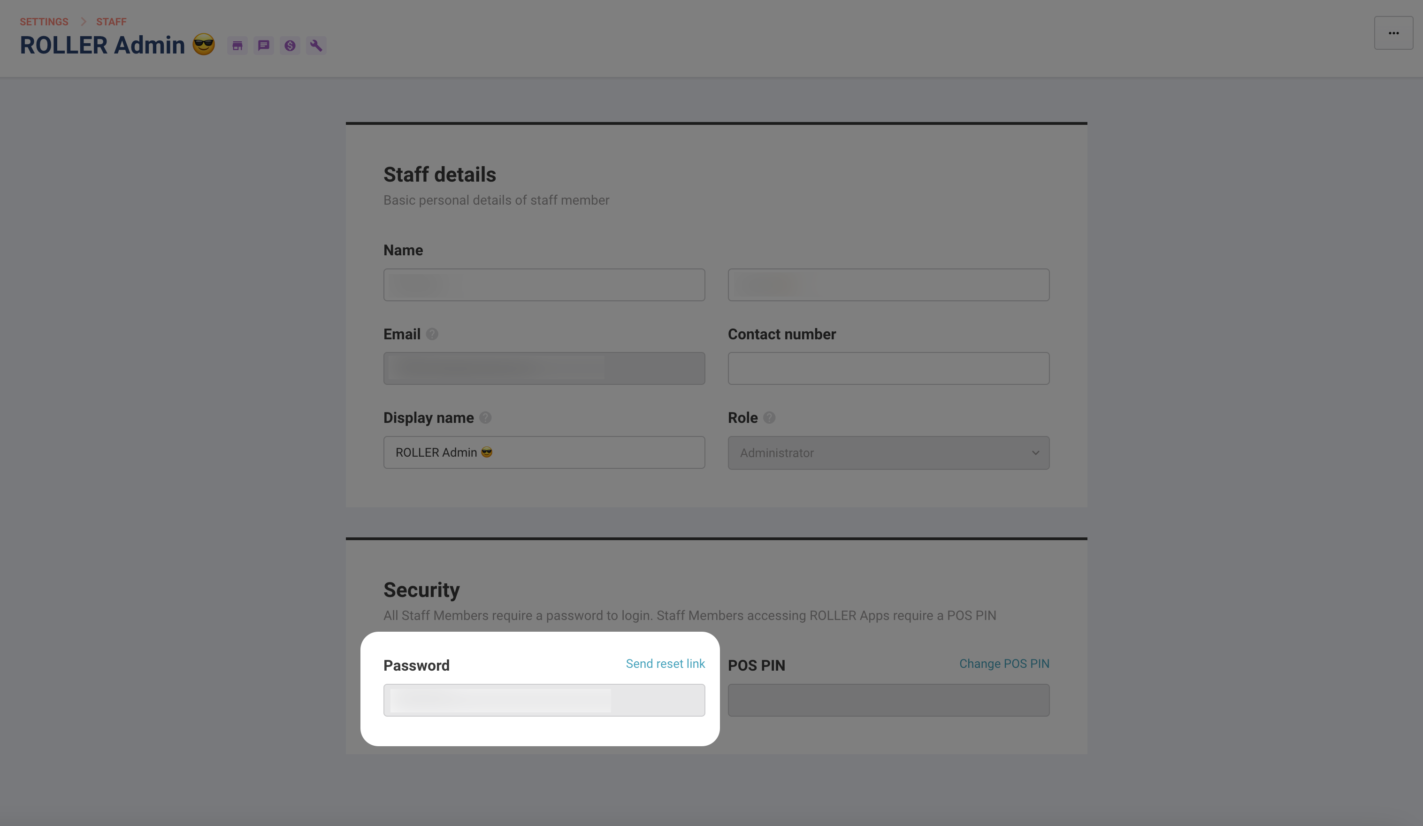Open the three-dot more options menu
This screenshot has width=1423, height=826.
[1393, 33]
